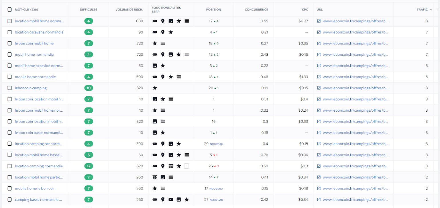The width and height of the screenshot is (440, 208).
Task: Open external link icon for location camping normandie
Action: pyautogui.click(x=319, y=166)
